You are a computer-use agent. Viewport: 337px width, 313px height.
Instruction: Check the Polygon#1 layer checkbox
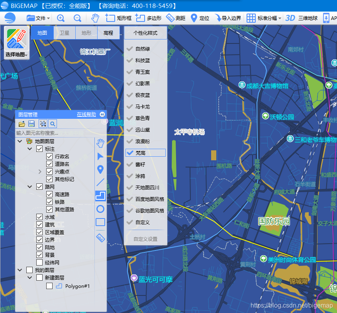[49, 286]
